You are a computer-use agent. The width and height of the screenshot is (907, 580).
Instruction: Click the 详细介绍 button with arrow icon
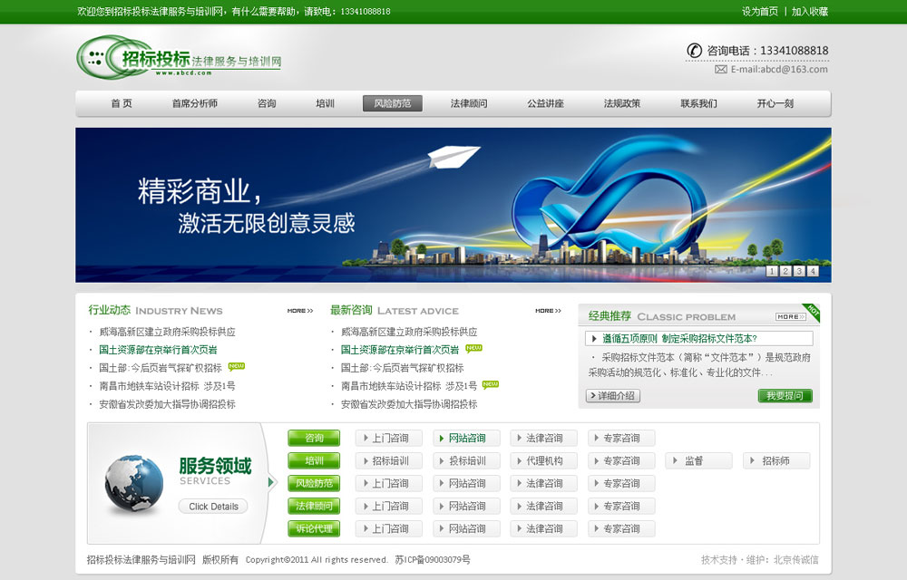(x=612, y=396)
